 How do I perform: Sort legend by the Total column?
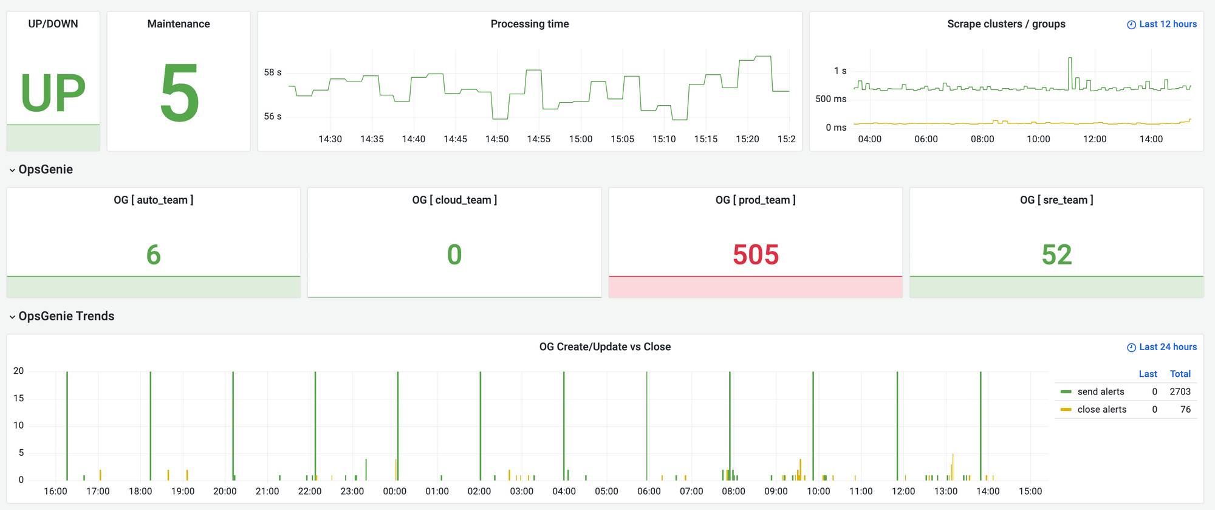point(1180,374)
